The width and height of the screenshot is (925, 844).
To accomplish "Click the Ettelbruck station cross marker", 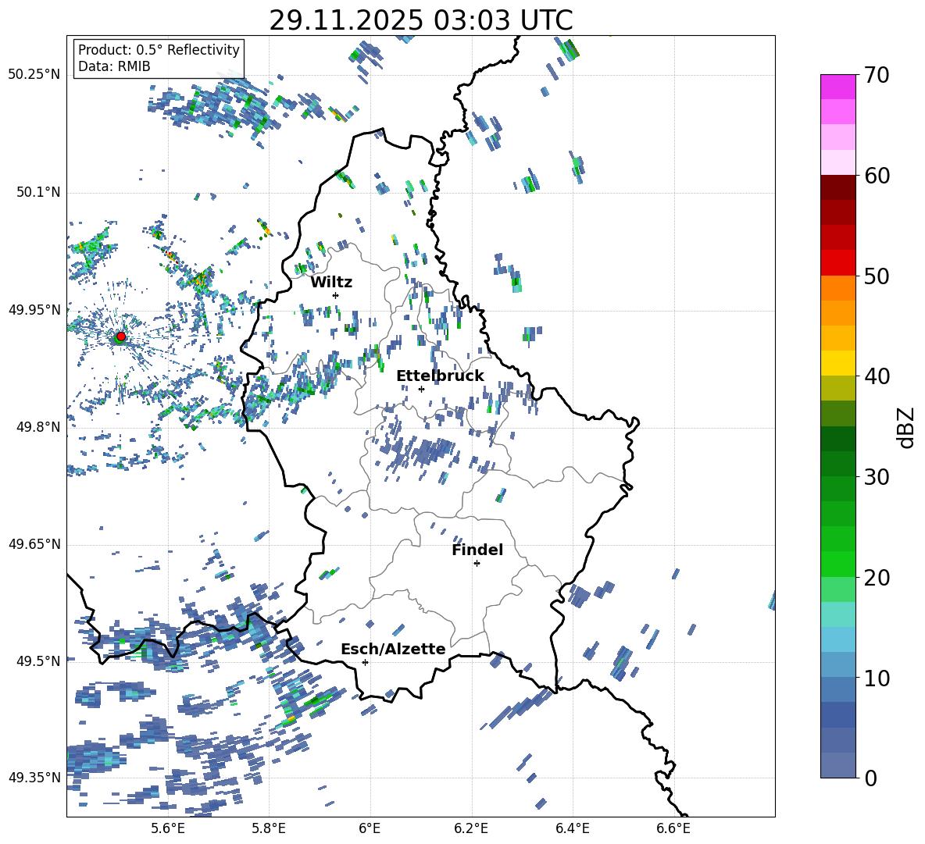I will tap(421, 389).
